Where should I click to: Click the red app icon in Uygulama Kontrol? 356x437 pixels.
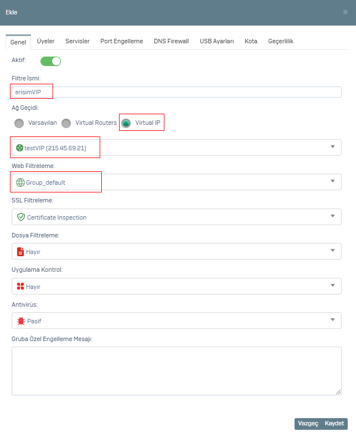(x=20, y=286)
